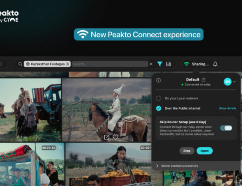Click the Stop button
242x186 pixels.
pyautogui.click(x=187, y=151)
